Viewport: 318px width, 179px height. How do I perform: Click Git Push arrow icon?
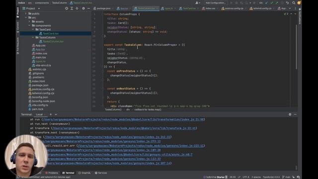click(277, 3)
